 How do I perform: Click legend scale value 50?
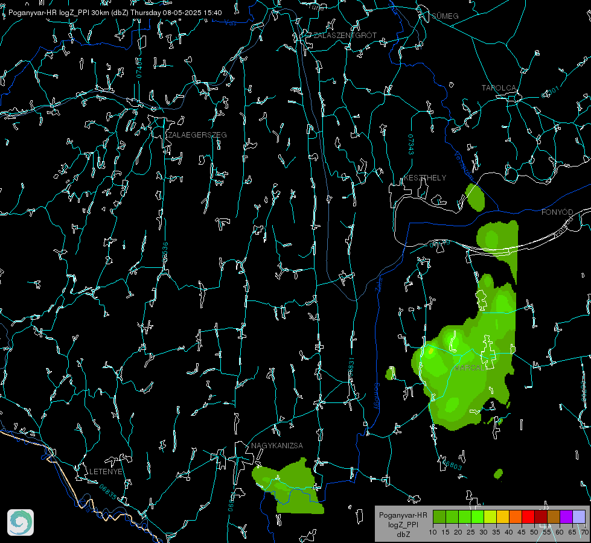(x=534, y=533)
